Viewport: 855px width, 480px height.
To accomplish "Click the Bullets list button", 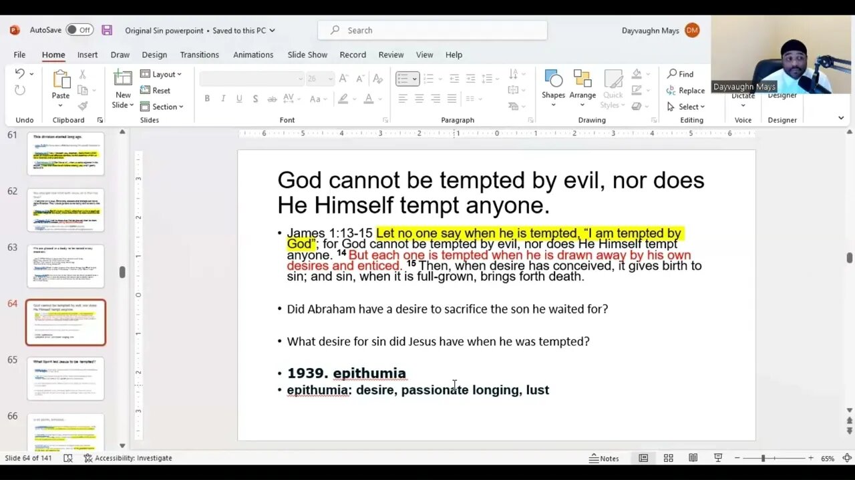I will tap(403, 79).
